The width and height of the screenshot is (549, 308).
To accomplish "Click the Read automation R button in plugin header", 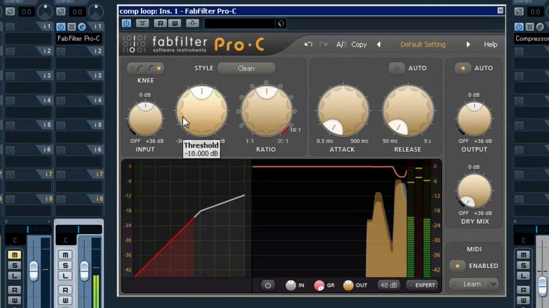I will (x=160, y=24).
